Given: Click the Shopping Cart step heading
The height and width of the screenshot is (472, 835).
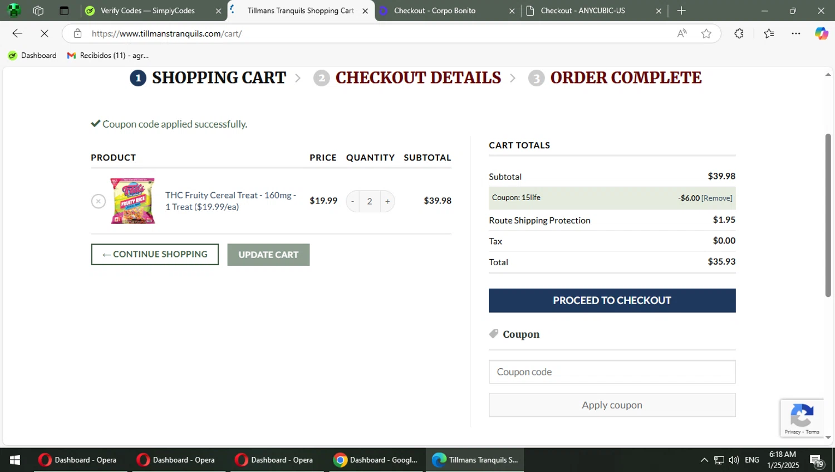Looking at the screenshot, I should click(x=219, y=77).
